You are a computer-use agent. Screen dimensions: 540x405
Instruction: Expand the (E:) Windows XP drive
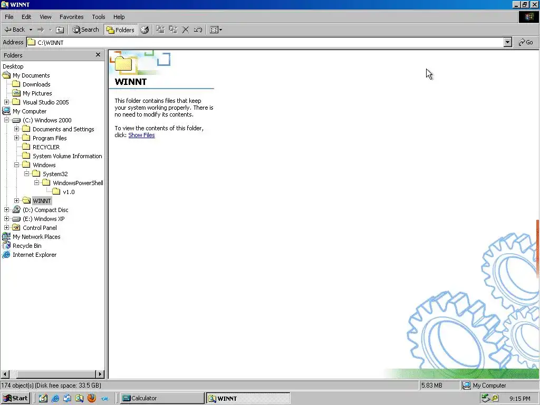point(6,218)
